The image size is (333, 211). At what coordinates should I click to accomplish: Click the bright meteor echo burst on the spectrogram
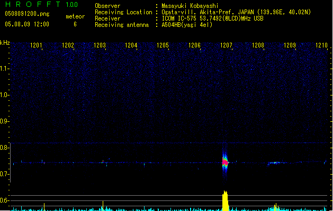coord(224,161)
